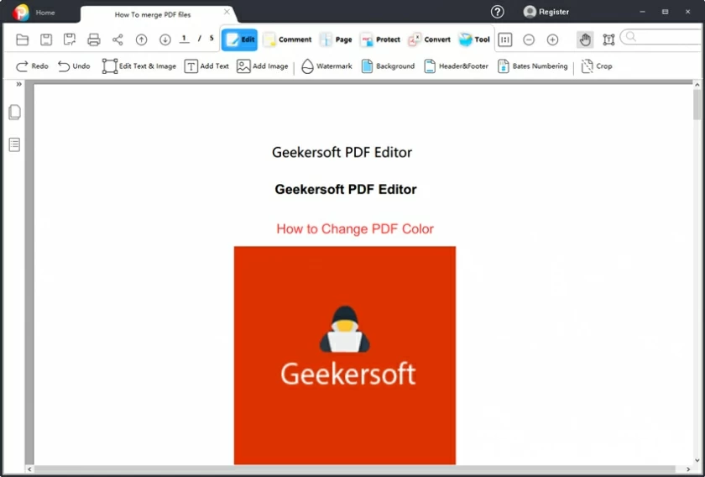Close the How To merge PDF files tab
The height and width of the screenshot is (477, 705).
coord(227,12)
